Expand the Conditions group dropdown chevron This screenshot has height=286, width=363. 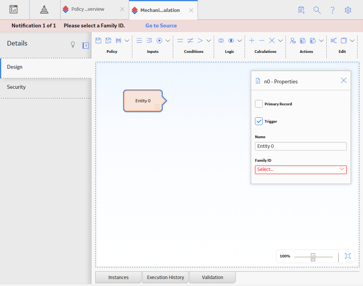[x=209, y=41]
